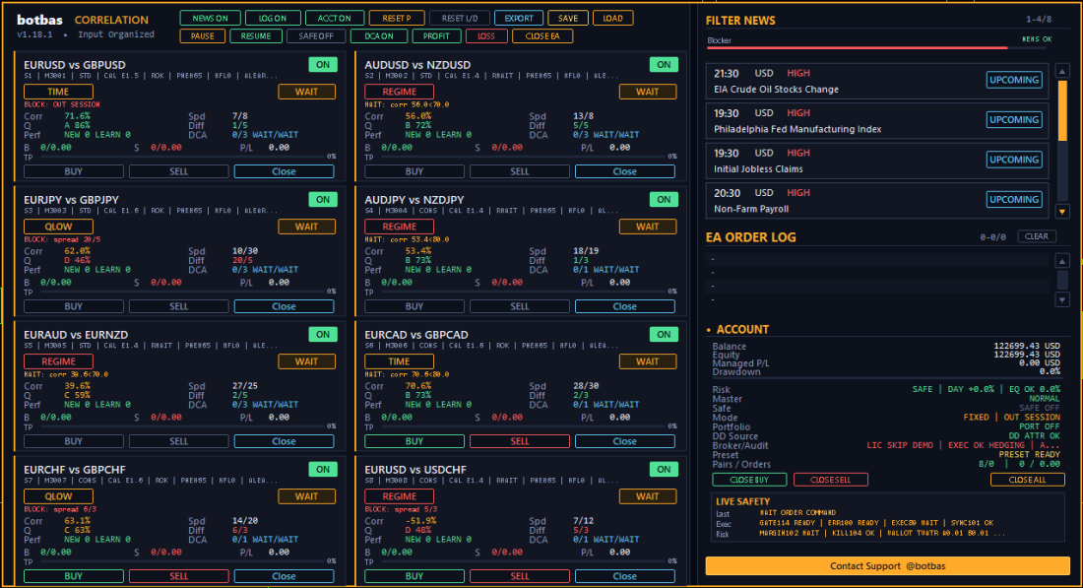Screen dimensions: 1083x588
Task: Click SELL for EURJPY vs GBPJPY
Action: click(179, 306)
